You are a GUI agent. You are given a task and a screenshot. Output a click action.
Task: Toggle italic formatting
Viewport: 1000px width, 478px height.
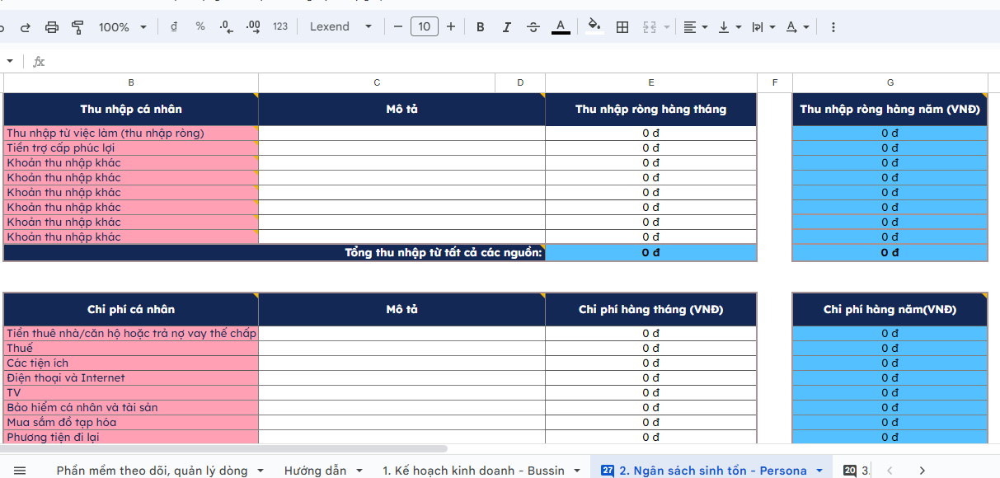click(507, 27)
